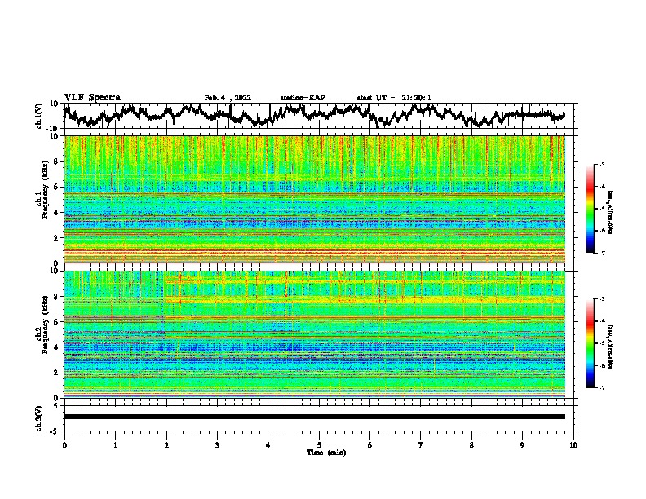646x499 pixels.
Task: Click time axis tick label "1"
Action: pos(115,445)
